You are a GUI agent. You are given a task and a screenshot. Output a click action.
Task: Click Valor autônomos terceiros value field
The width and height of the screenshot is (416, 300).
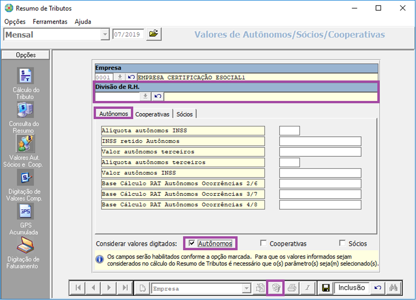(x=320, y=152)
